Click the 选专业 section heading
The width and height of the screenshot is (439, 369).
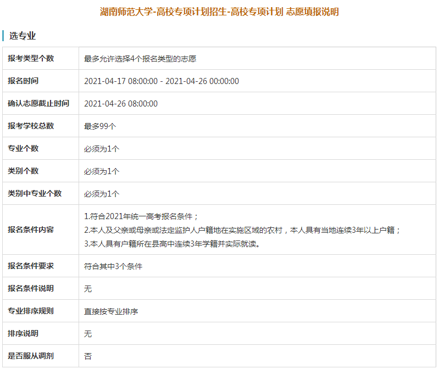(23, 36)
